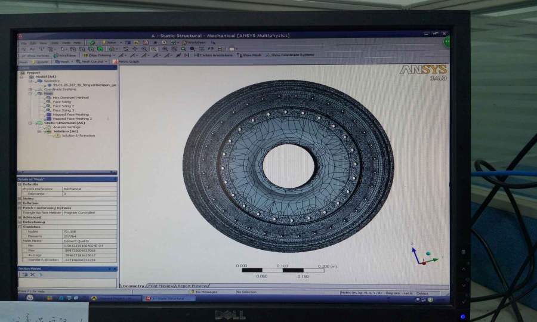This screenshot has height=322, width=537.
Task: Switch to the Print Preview tab
Action: click(x=161, y=286)
